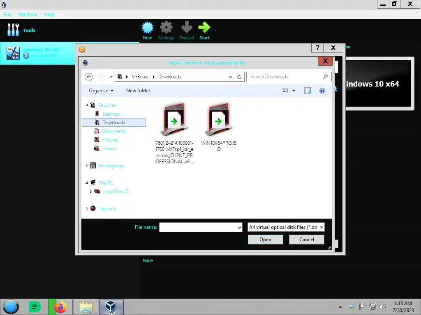Create a New folder
This screenshot has width=421, height=315.
(138, 91)
